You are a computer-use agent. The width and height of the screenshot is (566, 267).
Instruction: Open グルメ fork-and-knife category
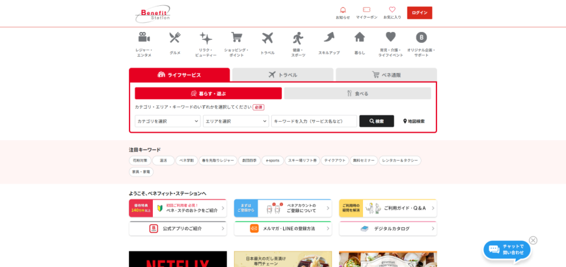[175, 44]
